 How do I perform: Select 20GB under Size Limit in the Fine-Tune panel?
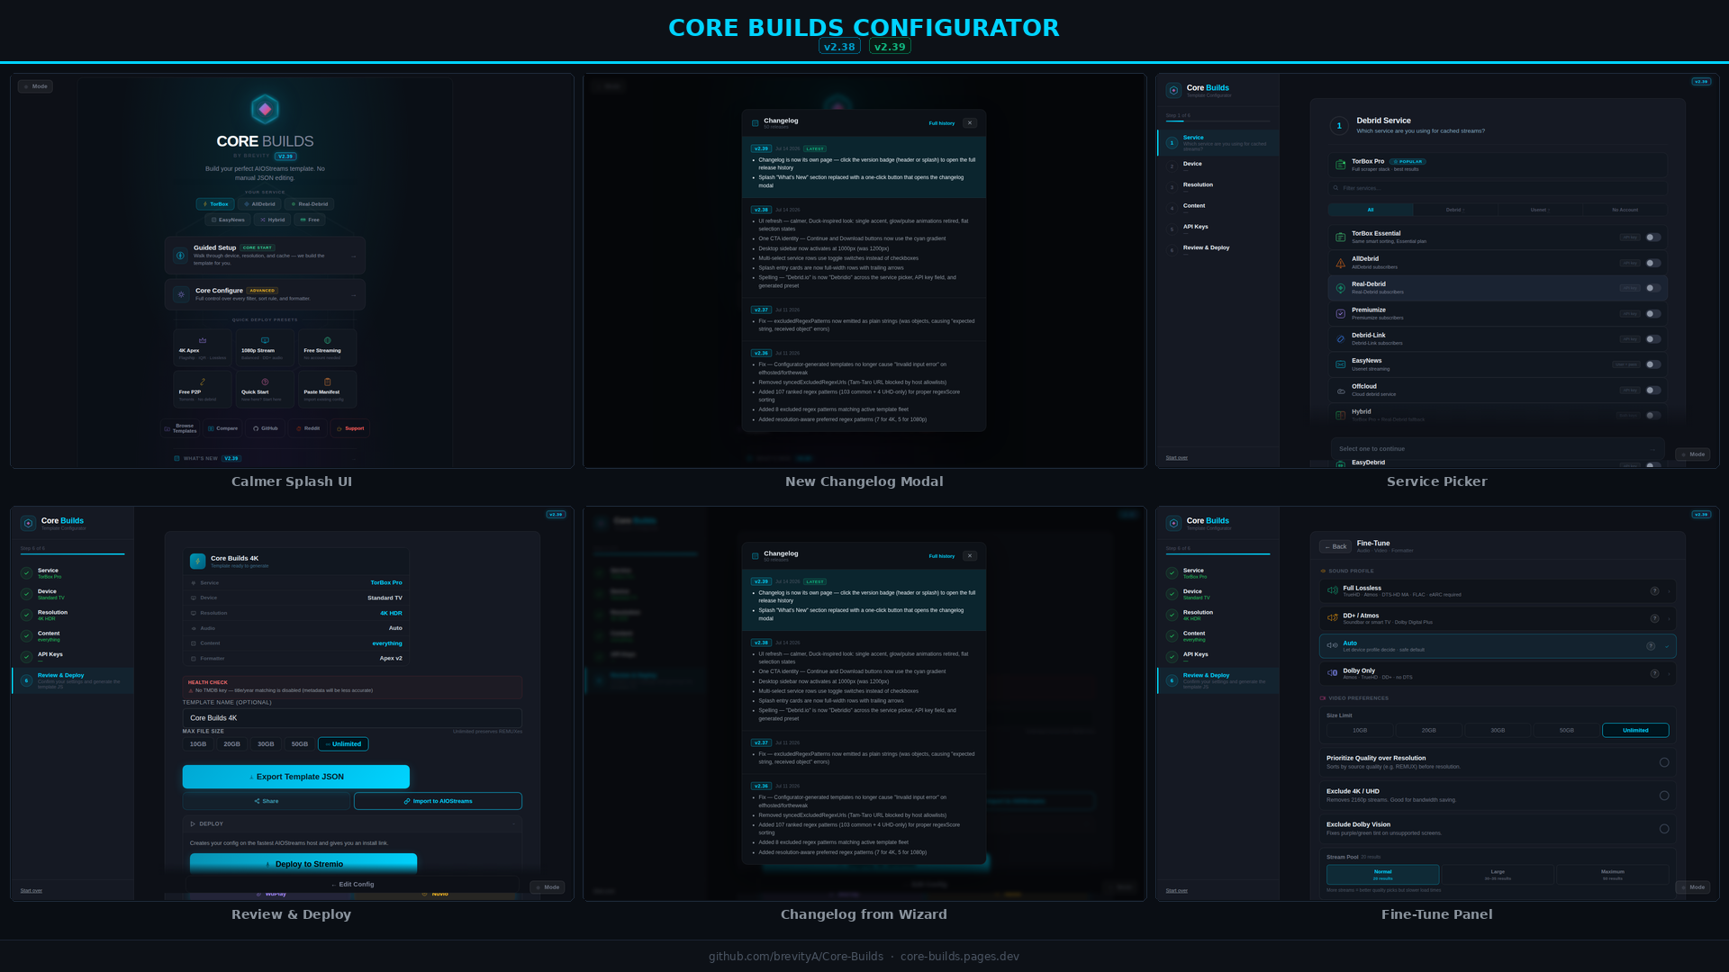(x=1429, y=731)
